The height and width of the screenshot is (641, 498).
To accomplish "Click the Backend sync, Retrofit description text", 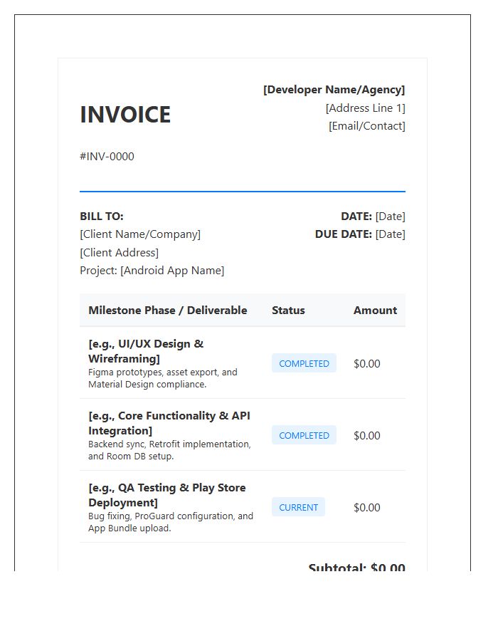I will (x=170, y=450).
